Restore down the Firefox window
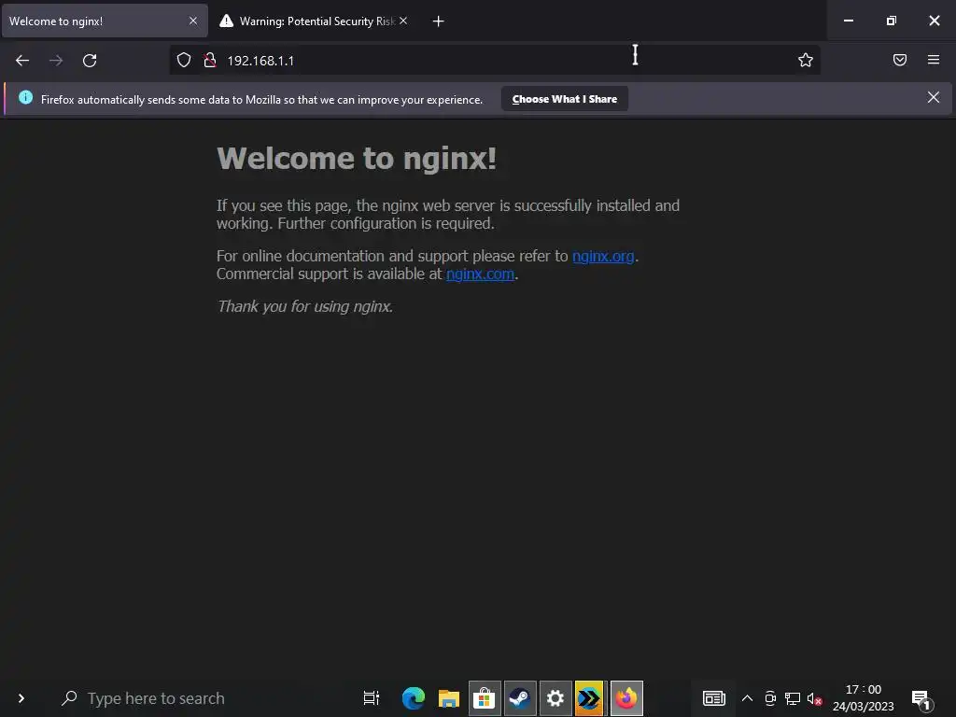 tap(892, 21)
